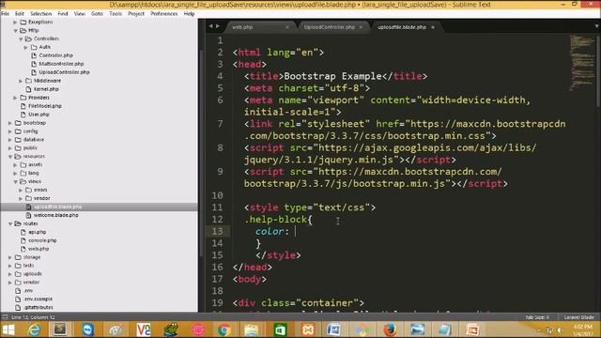Open Firefox from the taskbar
The height and width of the screenshot is (338, 601).
coord(390,330)
